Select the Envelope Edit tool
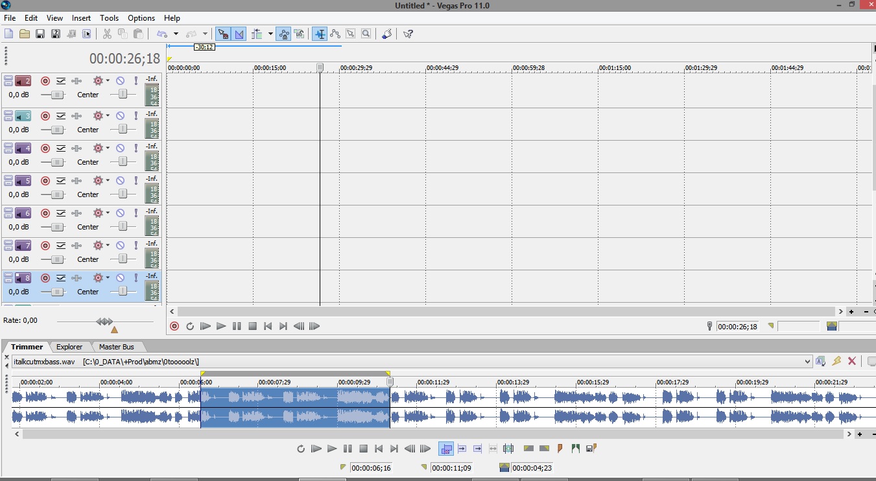 coord(335,34)
